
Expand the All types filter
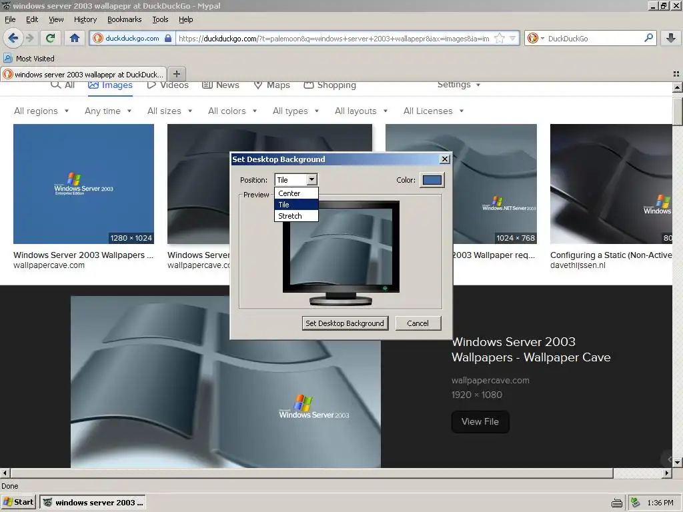(295, 111)
